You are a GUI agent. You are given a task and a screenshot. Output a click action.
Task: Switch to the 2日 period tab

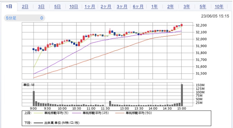25,7
